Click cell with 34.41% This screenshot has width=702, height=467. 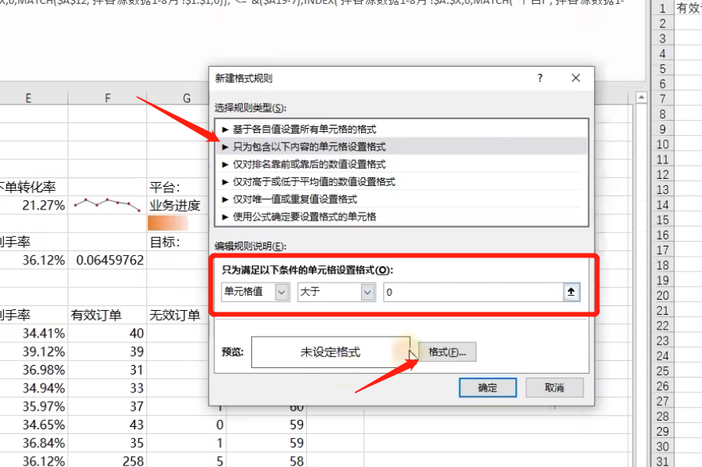[x=34, y=334]
